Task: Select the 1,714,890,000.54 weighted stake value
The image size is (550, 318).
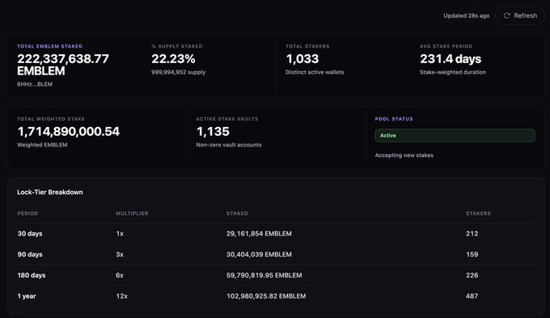Action: [x=69, y=132]
